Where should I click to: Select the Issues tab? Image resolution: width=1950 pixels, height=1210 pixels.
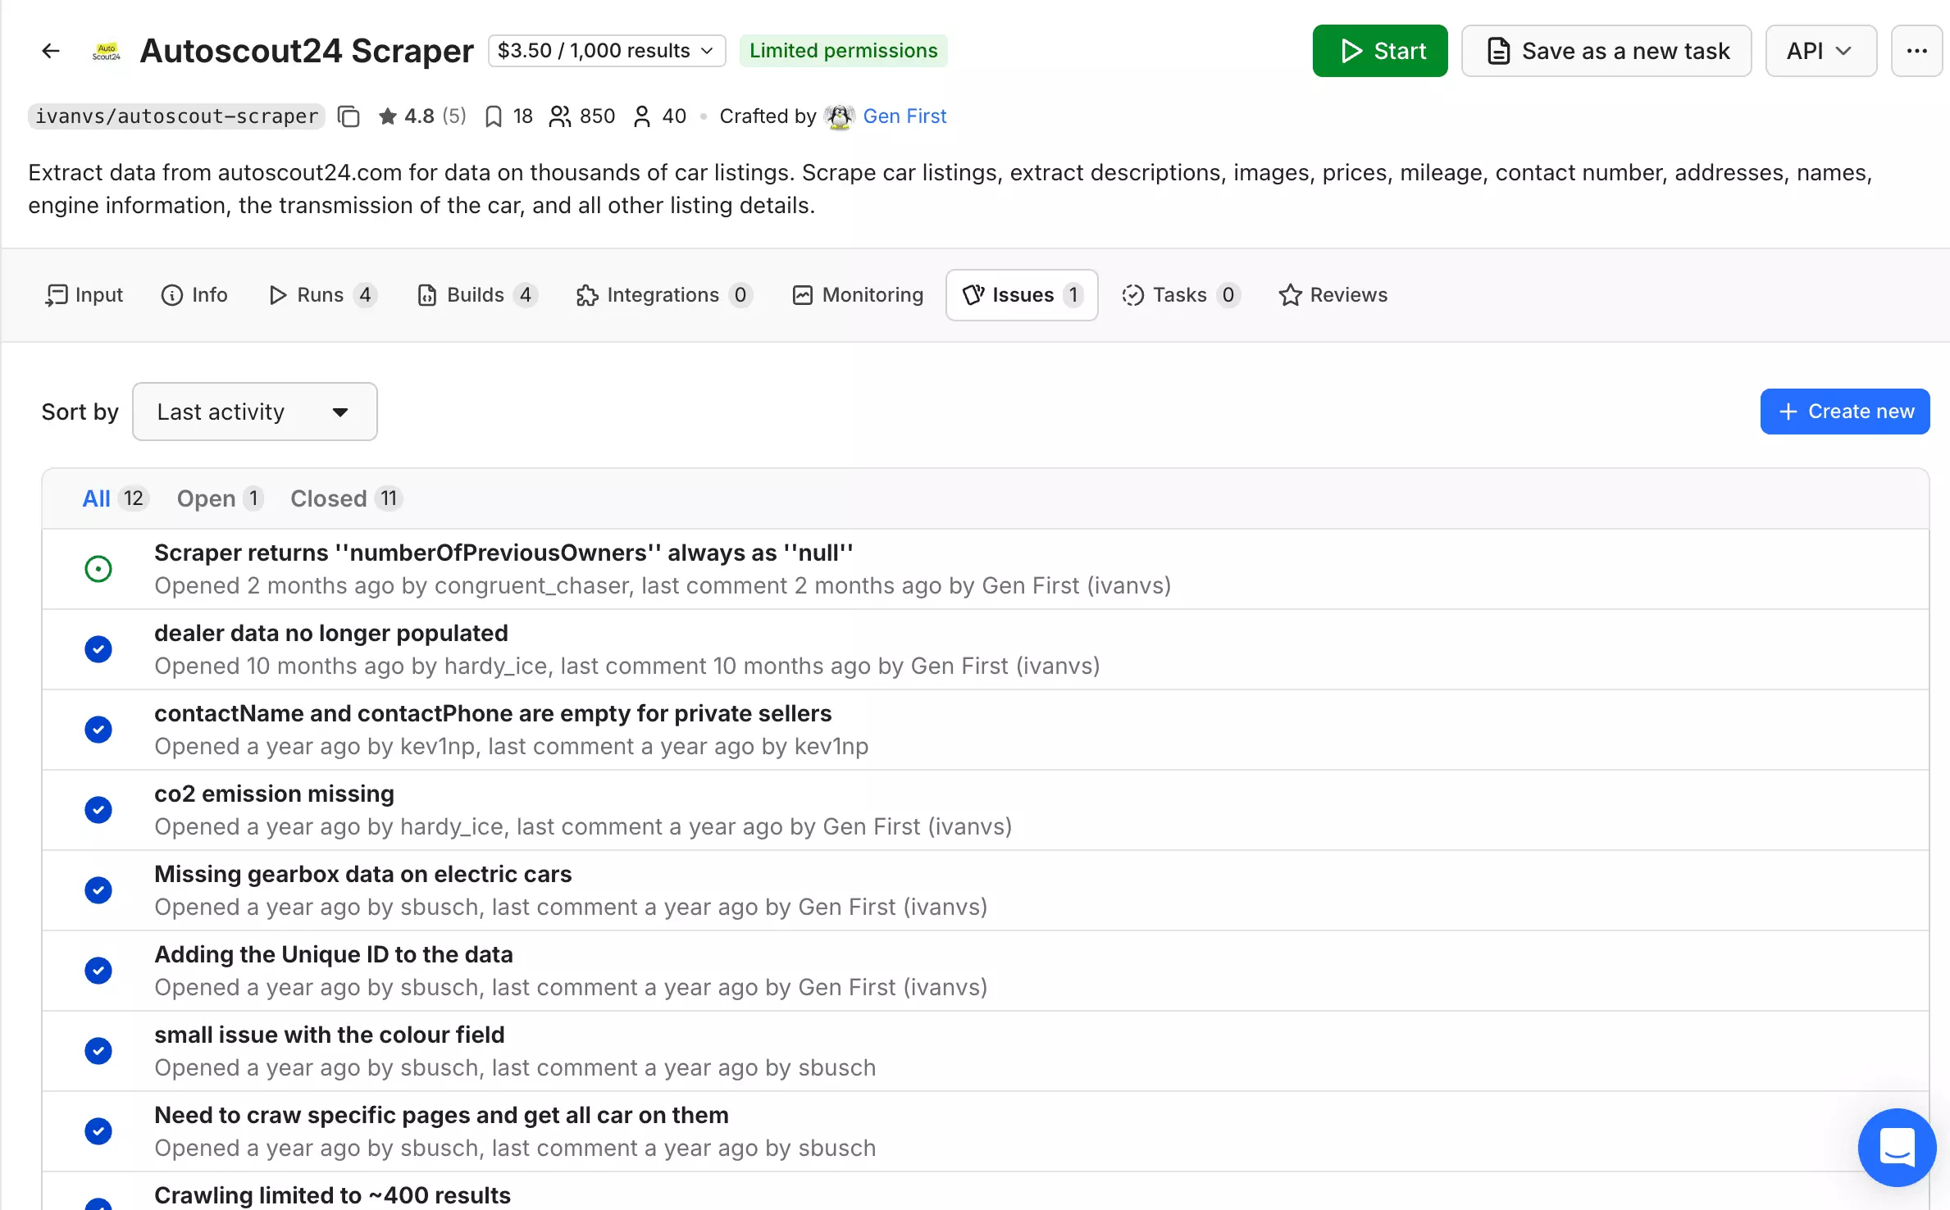point(1022,295)
